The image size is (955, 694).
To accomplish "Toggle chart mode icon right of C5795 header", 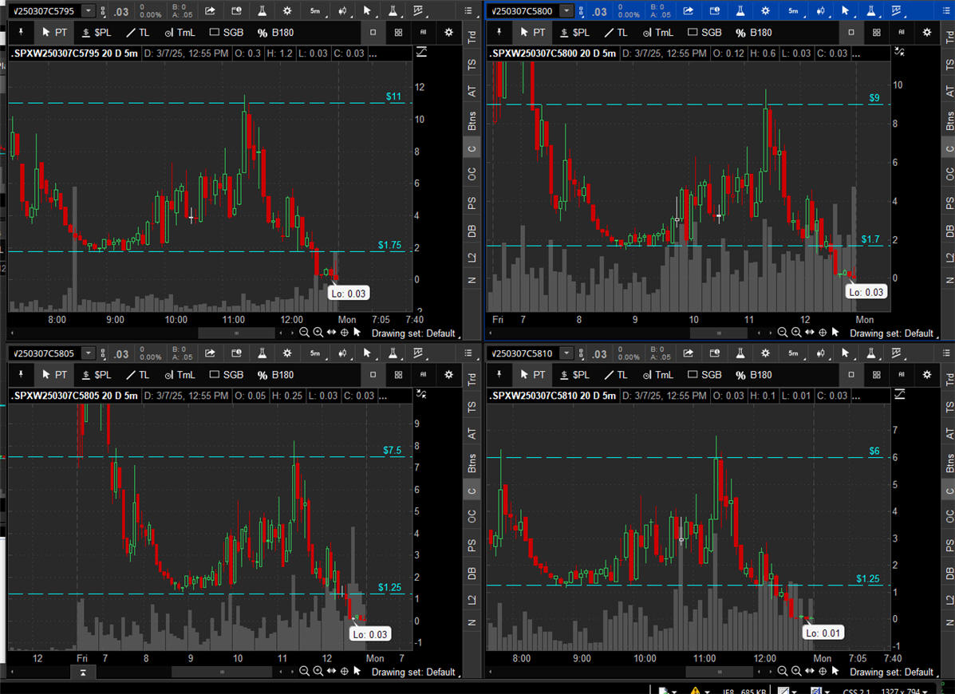I will click(x=421, y=53).
